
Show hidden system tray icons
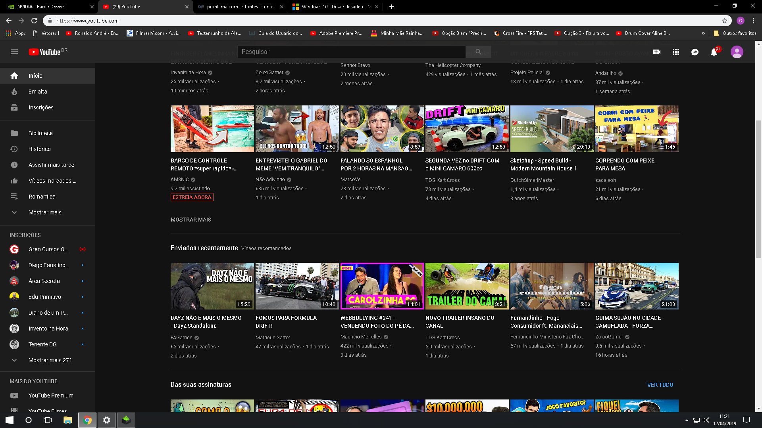[x=687, y=420]
